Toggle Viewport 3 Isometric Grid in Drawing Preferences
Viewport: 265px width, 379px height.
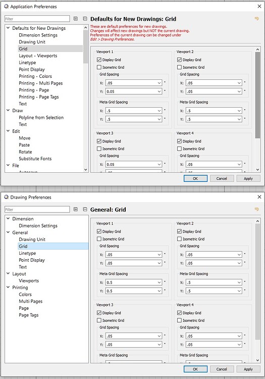99,320
